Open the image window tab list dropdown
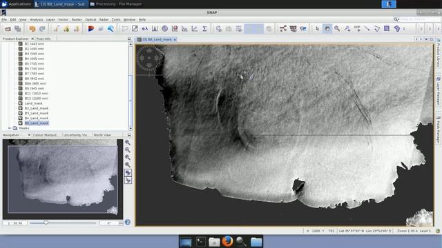Viewport: 442px width, 248px height. [x=426, y=39]
